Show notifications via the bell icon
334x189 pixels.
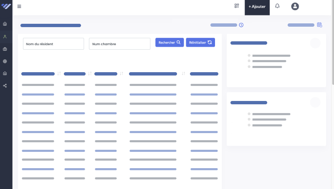[x=277, y=6]
